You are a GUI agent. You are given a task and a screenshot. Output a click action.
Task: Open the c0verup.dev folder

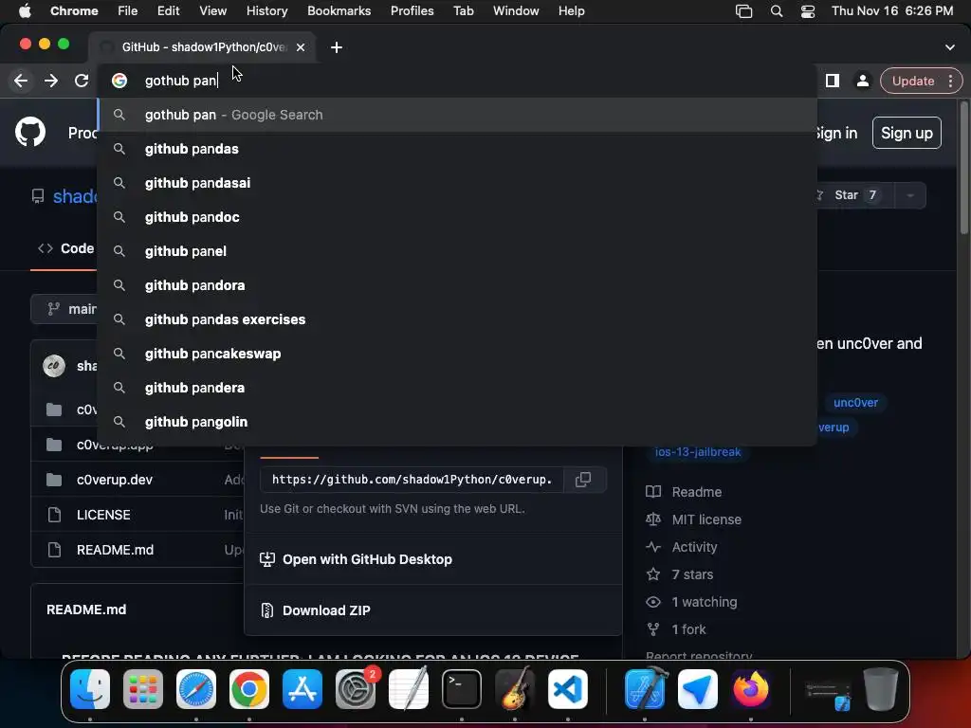tap(115, 480)
